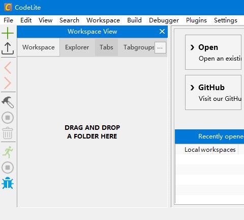Close the Workspace View panel
This screenshot has width=244, height=220.
tap(162, 32)
